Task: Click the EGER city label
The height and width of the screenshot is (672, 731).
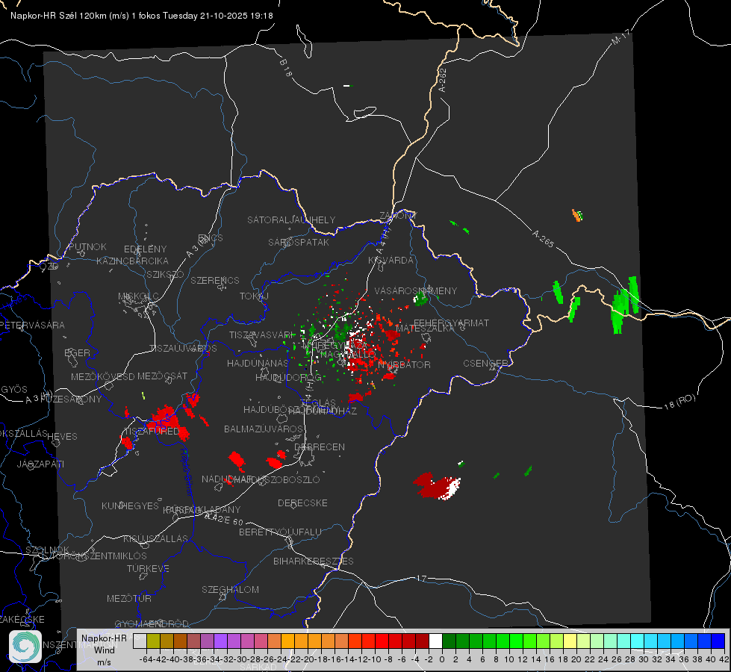Action: click(78, 353)
